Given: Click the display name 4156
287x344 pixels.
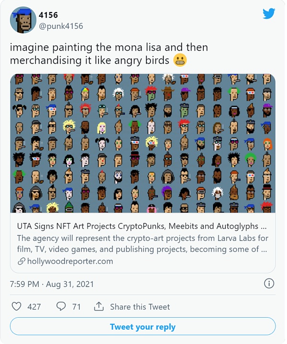Looking at the screenshot, I should (x=48, y=15).
